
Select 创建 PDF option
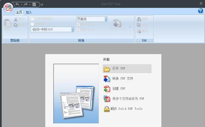(x=119, y=88)
